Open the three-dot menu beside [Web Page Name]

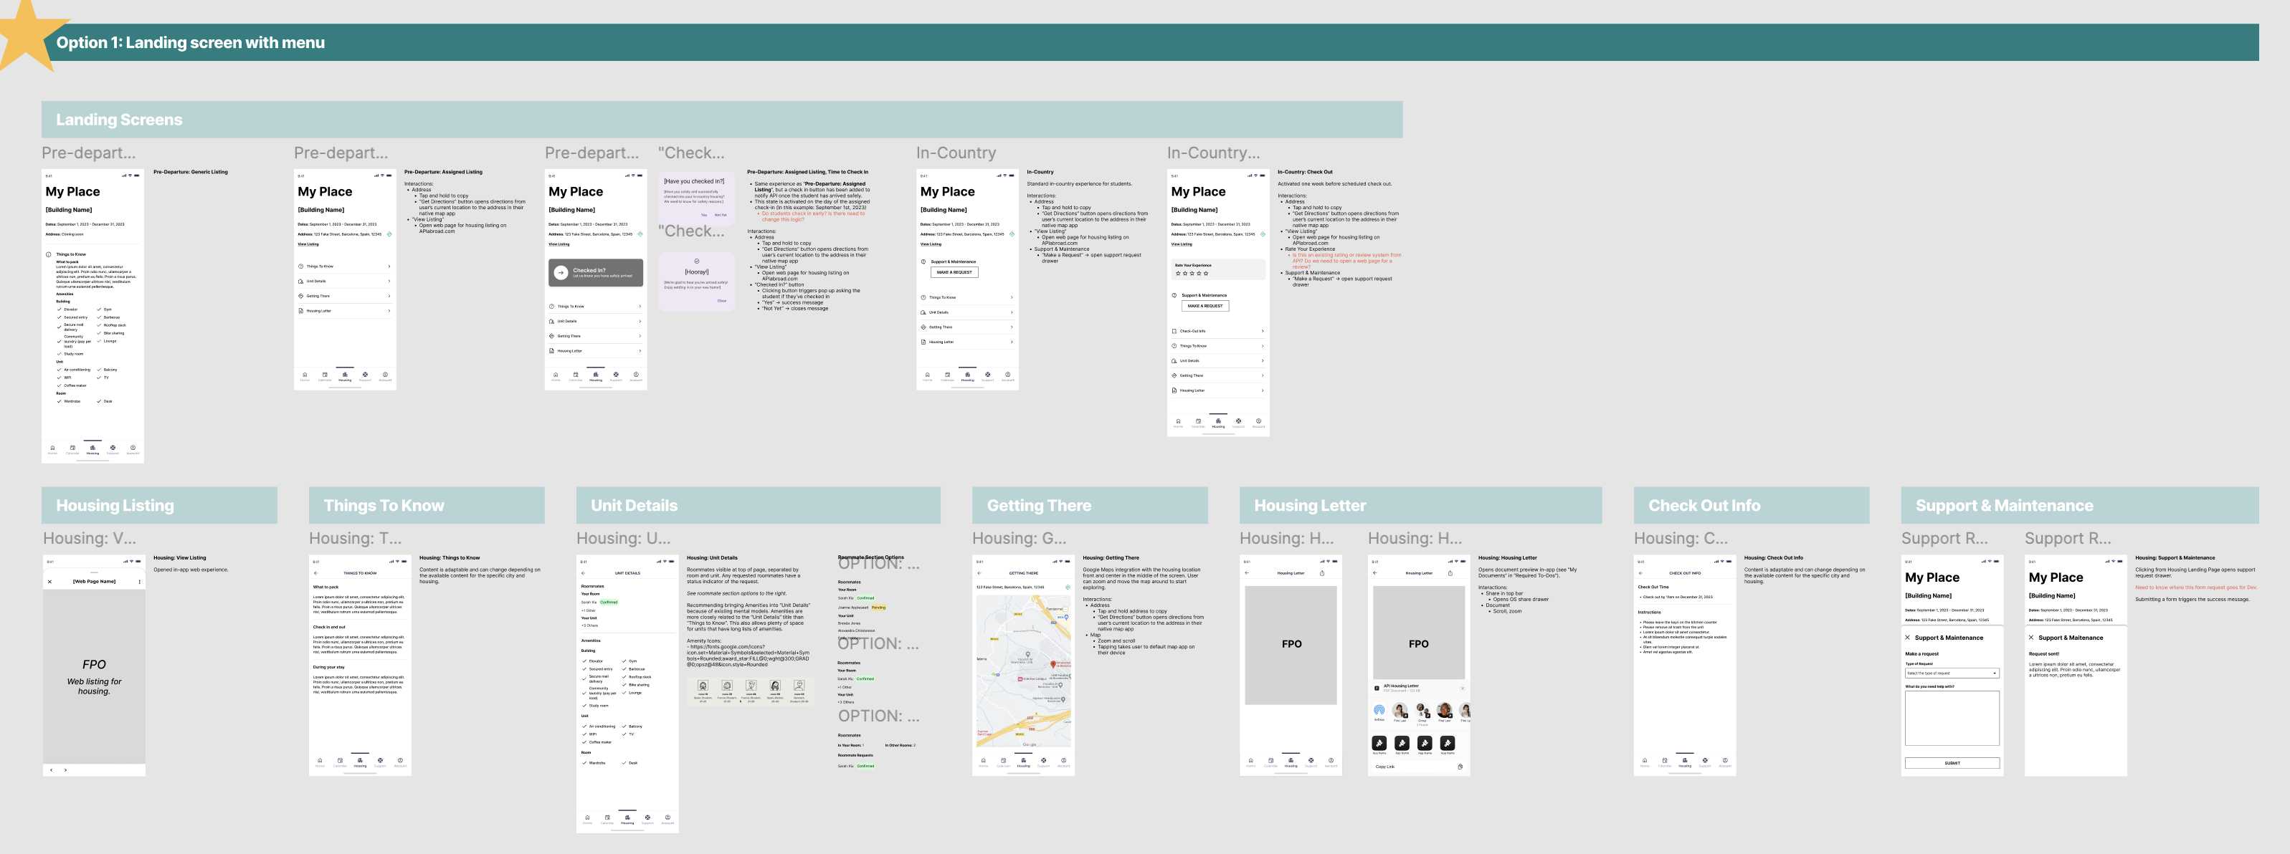click(140, 581)
